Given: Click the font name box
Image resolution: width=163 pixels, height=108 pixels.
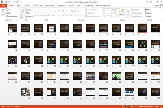Looking at the screenshot, I should pyautogui.click(x=40, y=11).
